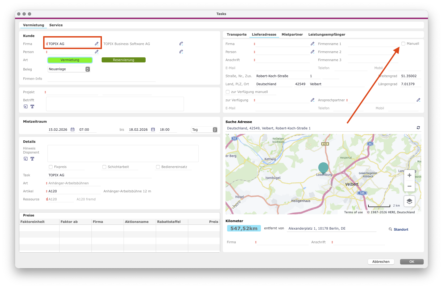Click the OK button

(x=412, y=262)
